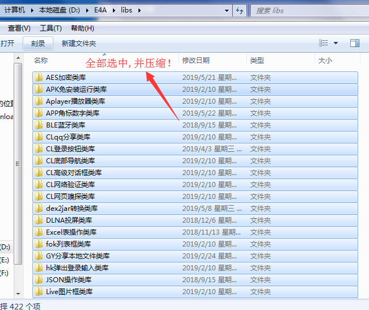Click the 计算机 breadcrumb segment
The width and height of the screenshot is (369, 310).
[15, 10]
